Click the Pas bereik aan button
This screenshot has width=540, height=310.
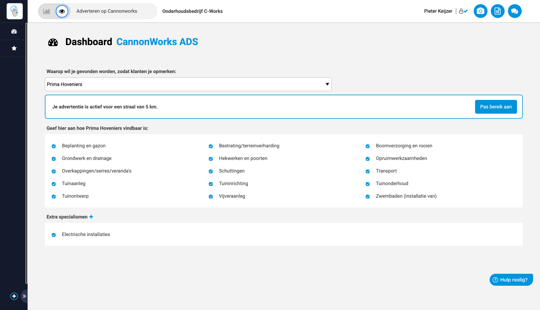496,107
